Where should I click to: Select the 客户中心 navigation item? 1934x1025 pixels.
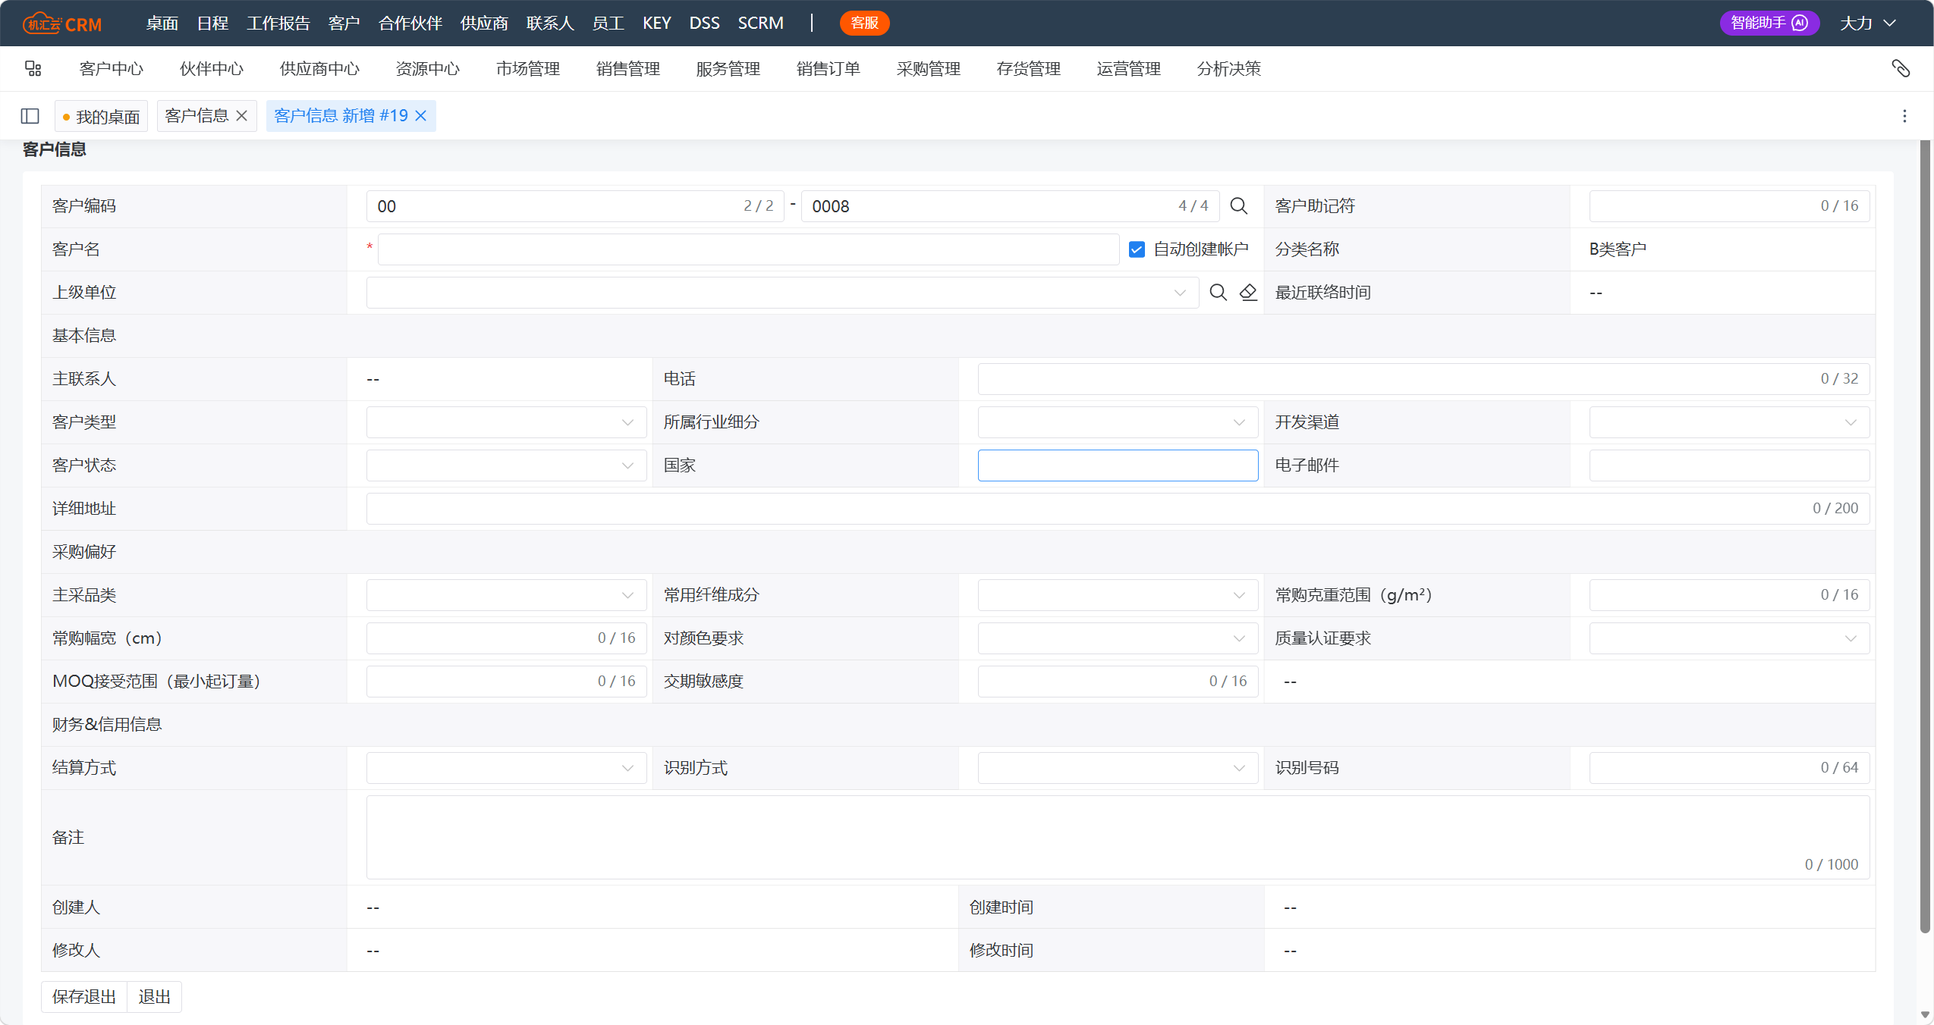pos(112,69)
